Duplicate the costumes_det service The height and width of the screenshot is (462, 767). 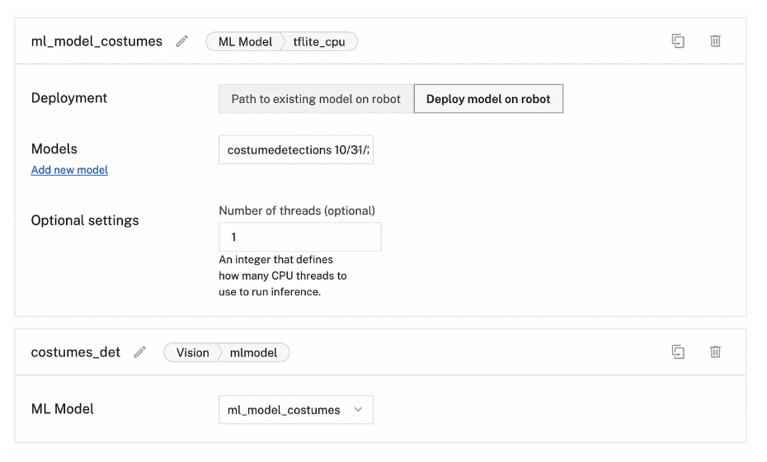click(678, 352)
